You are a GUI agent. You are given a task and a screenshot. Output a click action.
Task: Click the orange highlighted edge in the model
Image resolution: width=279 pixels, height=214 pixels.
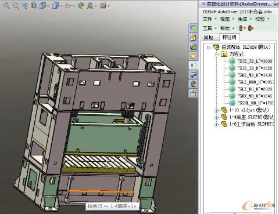click(x=101, y=191)
